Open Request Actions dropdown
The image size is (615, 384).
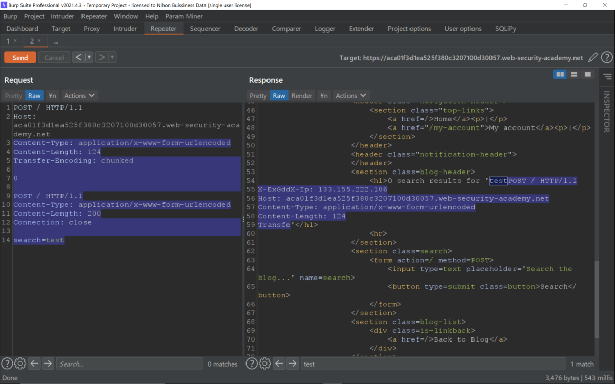tap(79, 95)
